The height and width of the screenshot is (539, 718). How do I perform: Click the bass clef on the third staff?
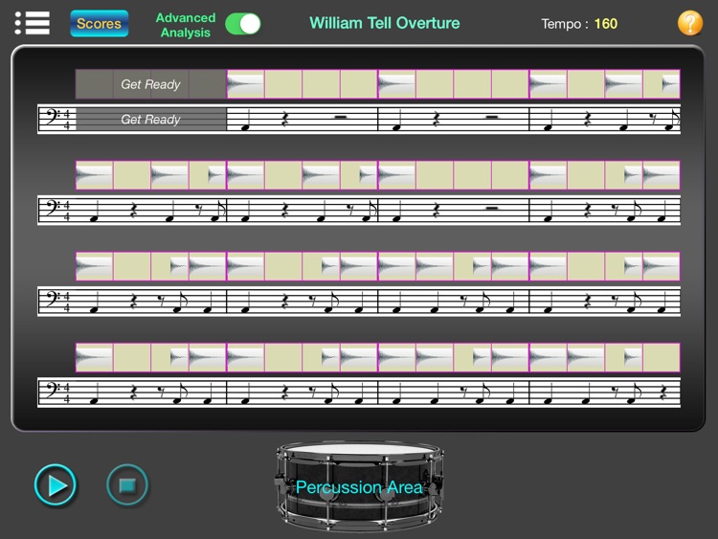point(53,300)
